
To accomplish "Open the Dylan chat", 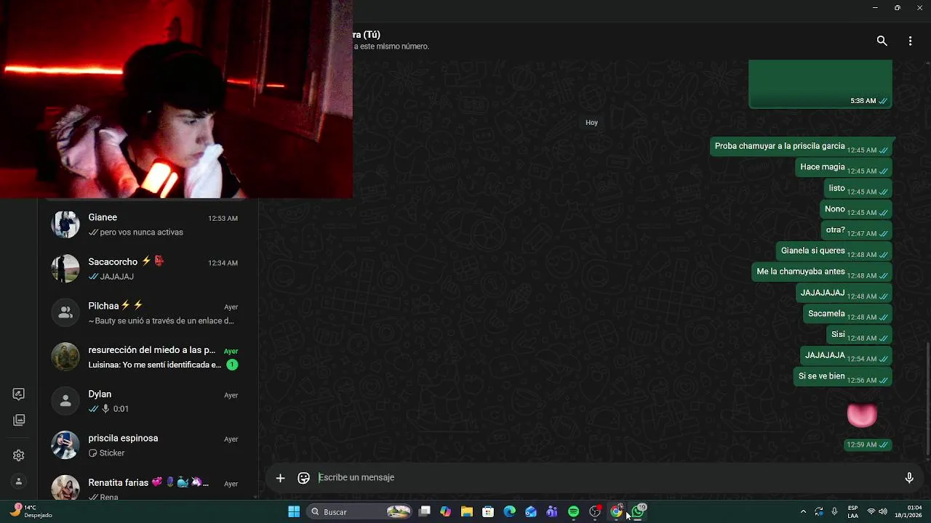I will [x=148, y=401].
